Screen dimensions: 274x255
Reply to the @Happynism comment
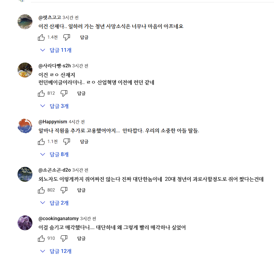[x=84, y=142]
